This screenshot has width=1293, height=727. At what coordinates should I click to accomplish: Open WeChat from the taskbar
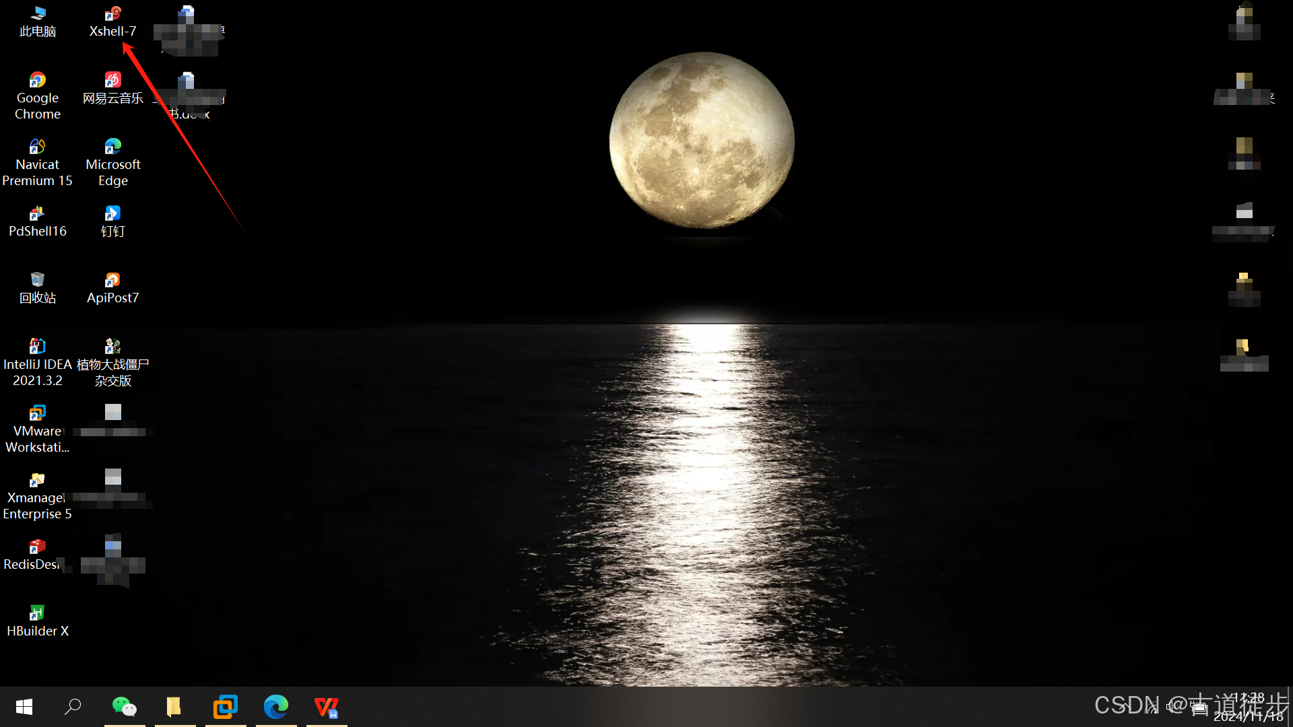tap(125, 707)
